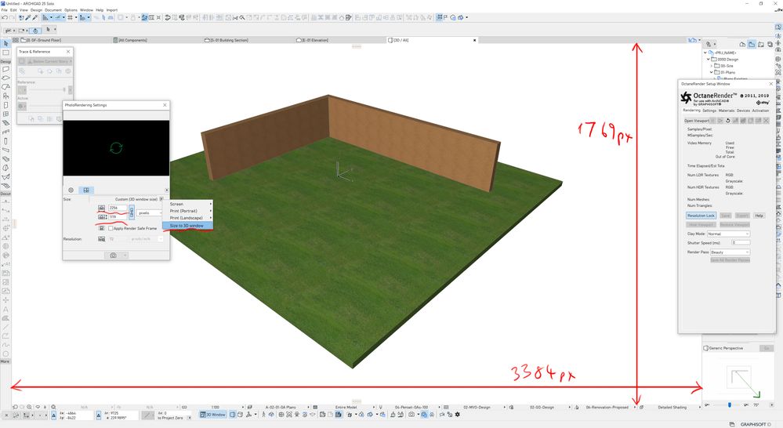Select Publisher Sets icon in Navigator

770,45
